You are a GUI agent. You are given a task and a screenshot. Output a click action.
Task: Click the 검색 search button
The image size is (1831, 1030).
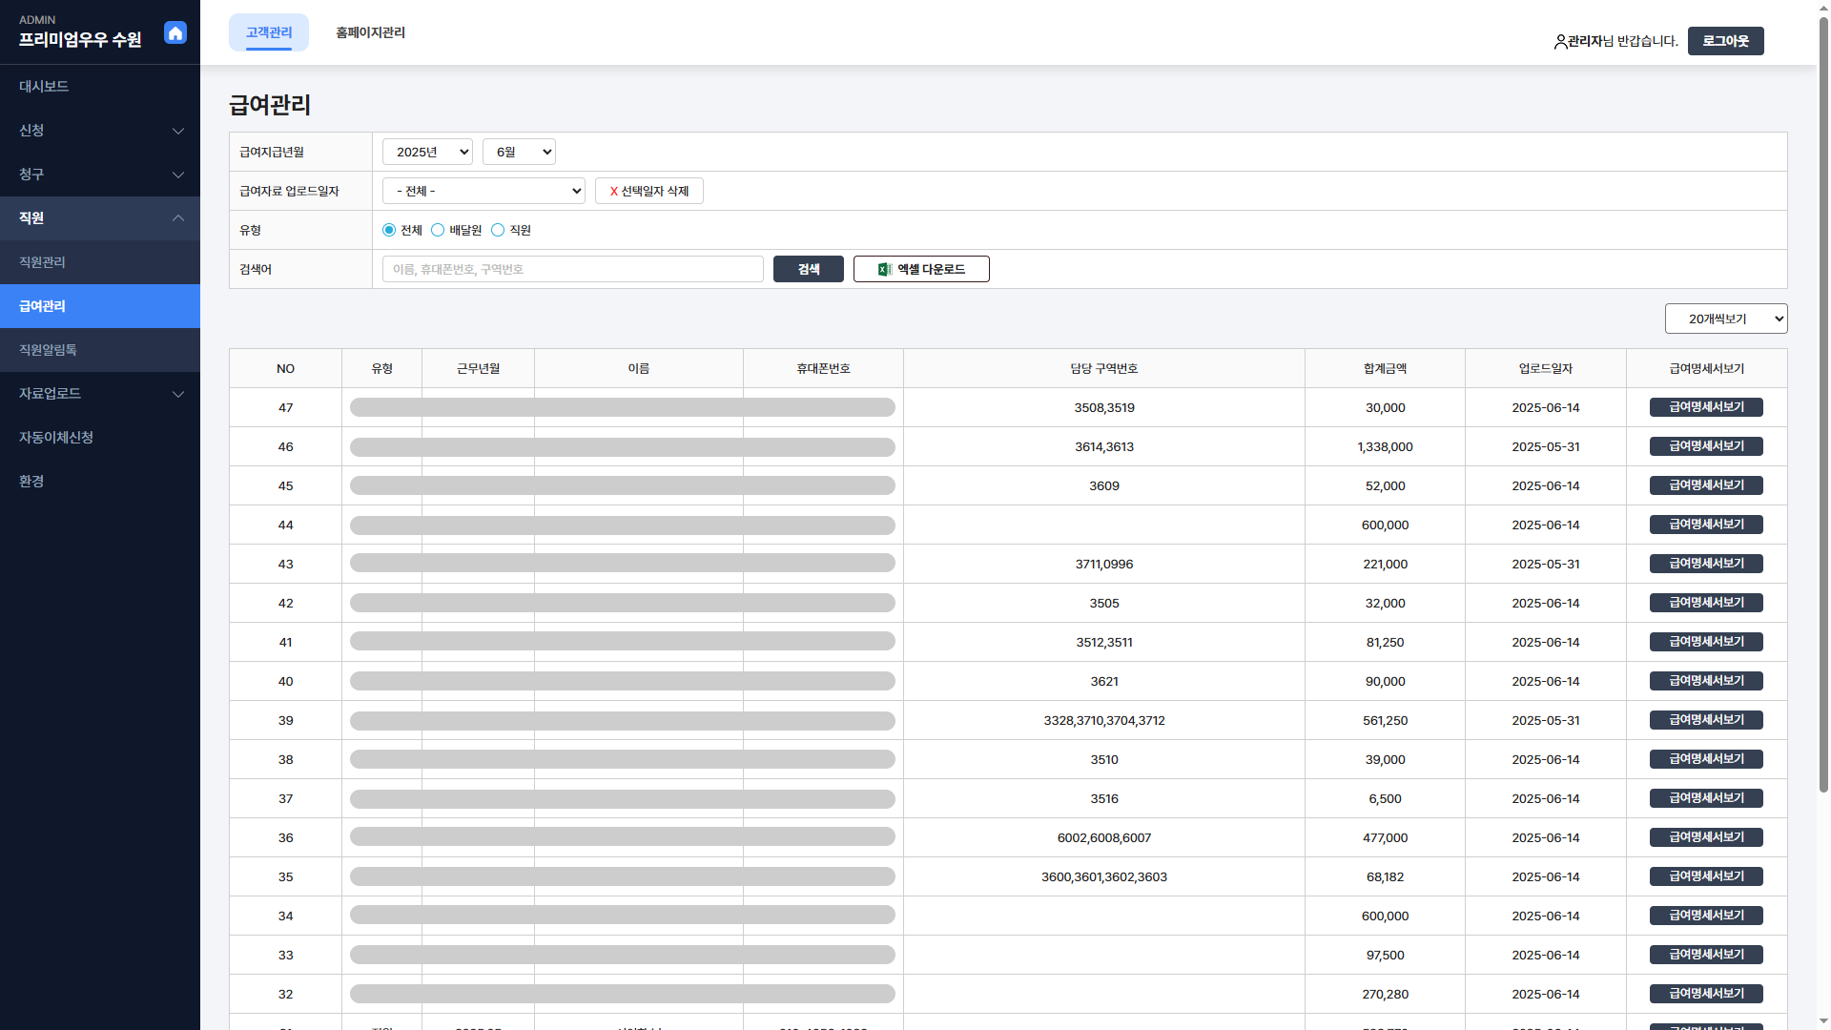808,269
